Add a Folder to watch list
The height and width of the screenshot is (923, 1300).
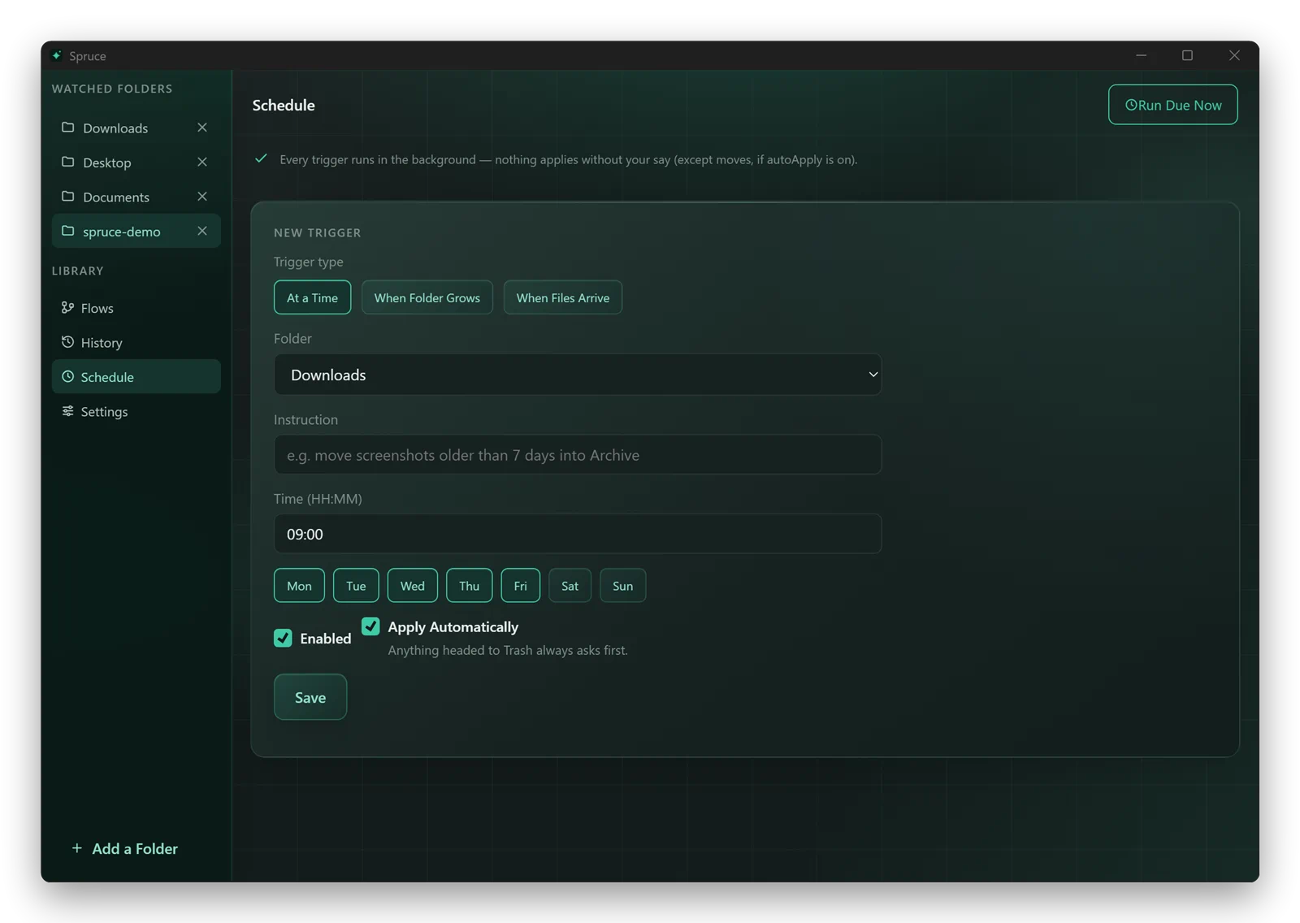124,848
